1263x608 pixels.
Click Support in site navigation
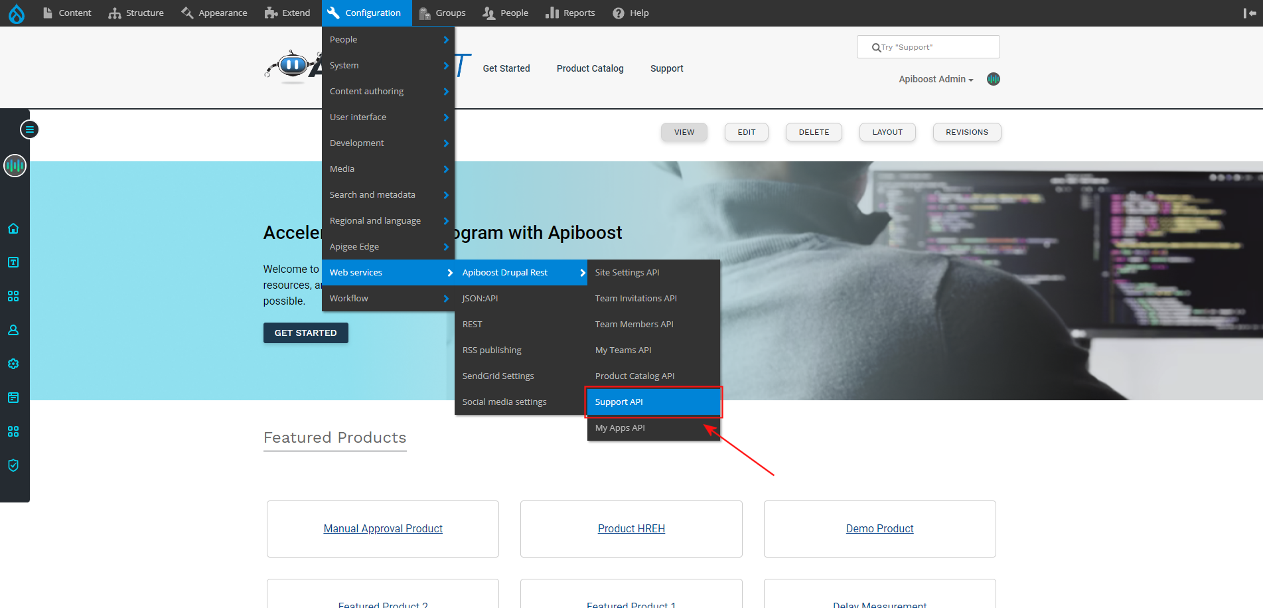pyautogui.click(x=667, y=68)
